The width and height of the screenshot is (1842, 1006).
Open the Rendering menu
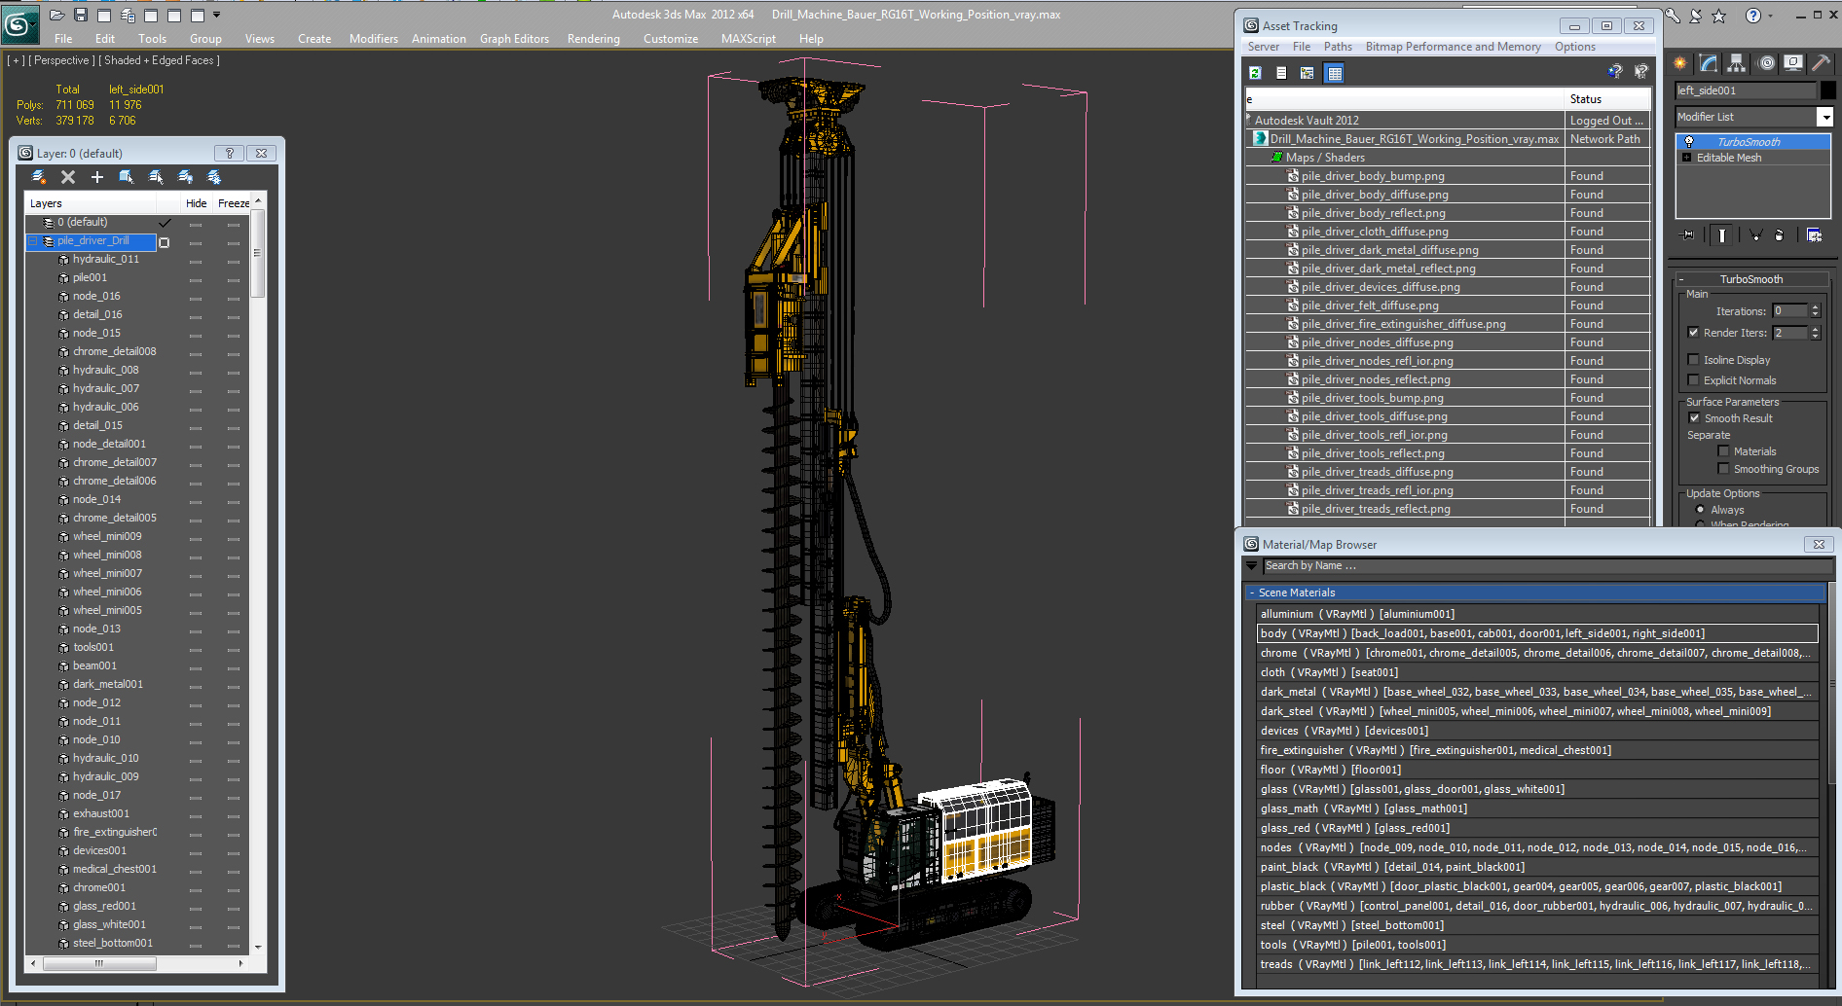[x=593, y=39]
